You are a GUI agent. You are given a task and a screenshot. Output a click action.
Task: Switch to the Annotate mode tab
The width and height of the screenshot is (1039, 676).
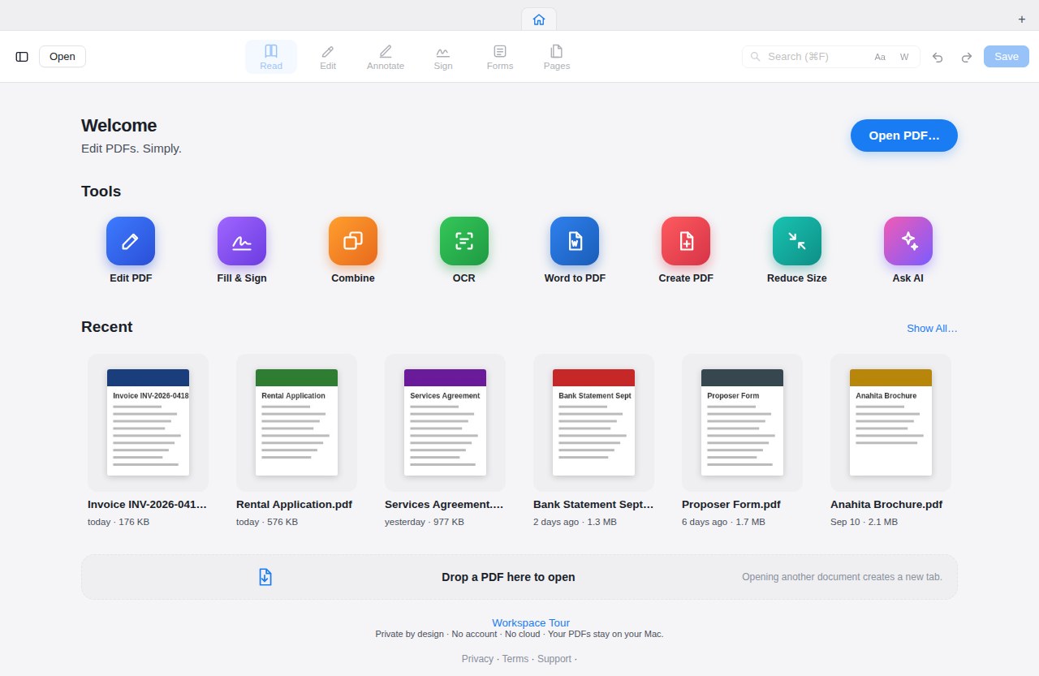[x=386, y=57]
